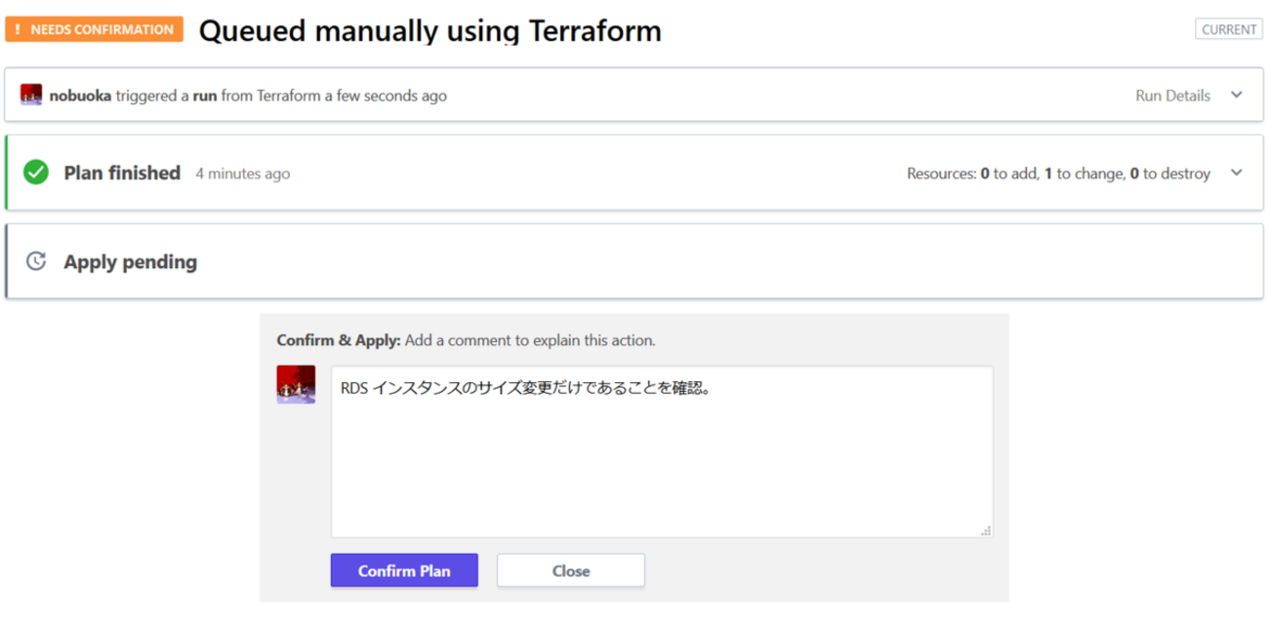Click the nobuoka username link
Image resolution: width=1269 pixels, height=621 pixels.
[x=80, y=96]
